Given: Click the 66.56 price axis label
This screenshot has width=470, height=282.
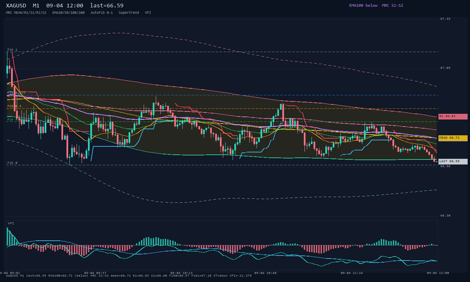Looking at the screenshot, I should (445, 166).
